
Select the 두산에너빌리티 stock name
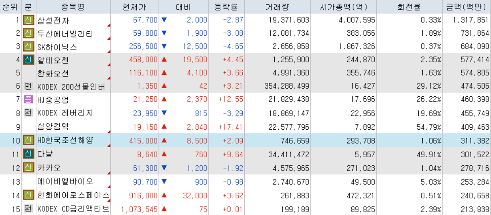pyautogui.click(x=65, y=34)
